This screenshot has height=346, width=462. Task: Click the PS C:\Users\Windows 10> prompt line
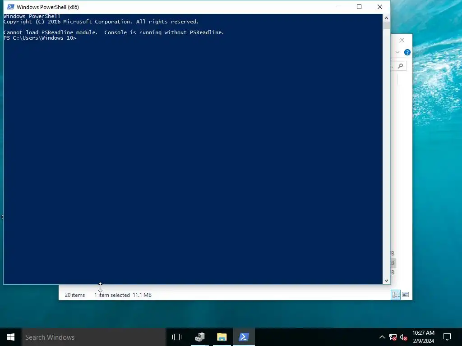[40, 38]
